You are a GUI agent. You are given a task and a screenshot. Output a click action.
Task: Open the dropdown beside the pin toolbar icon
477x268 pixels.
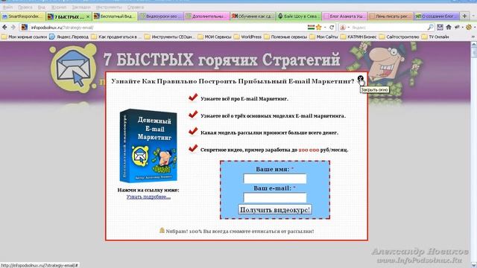[x=462, y=28]
